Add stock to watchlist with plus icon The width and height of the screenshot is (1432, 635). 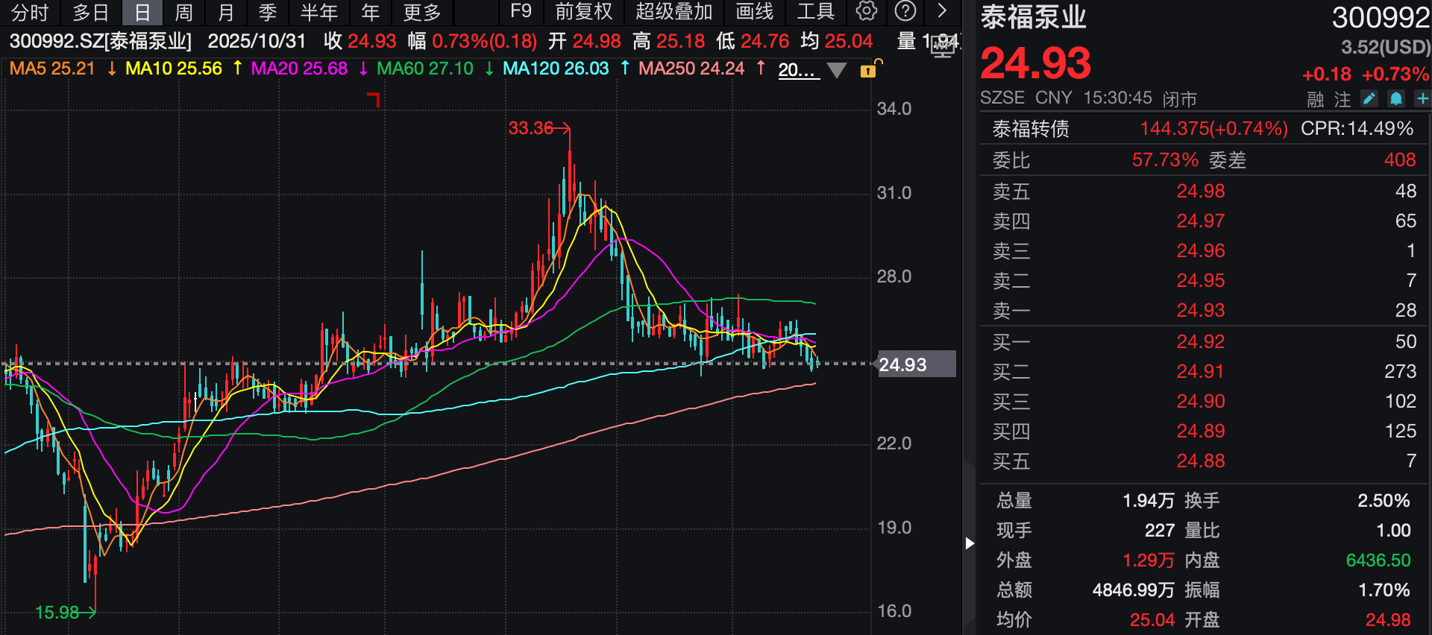(1422, 98)
